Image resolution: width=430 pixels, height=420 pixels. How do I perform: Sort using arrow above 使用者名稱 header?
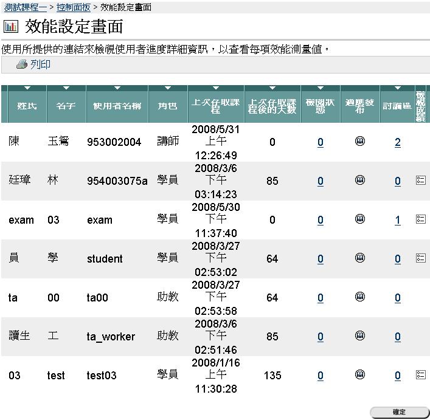click(x=117, y=89)
